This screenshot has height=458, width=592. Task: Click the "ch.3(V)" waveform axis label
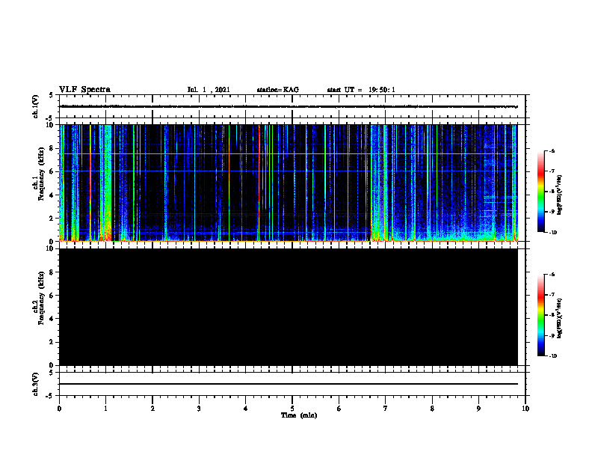pos(36,385)
